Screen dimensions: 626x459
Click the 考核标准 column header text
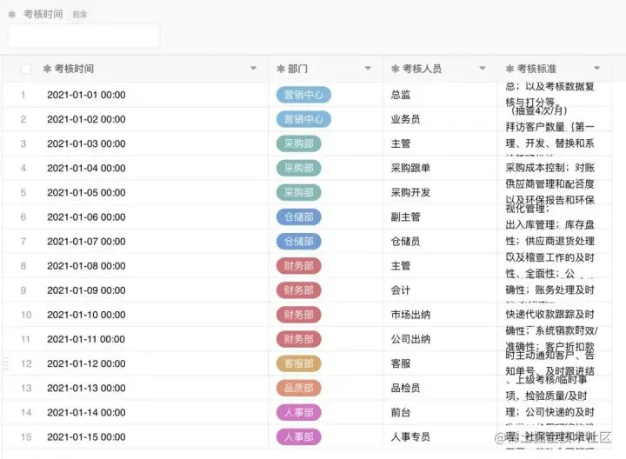point(536,69)
